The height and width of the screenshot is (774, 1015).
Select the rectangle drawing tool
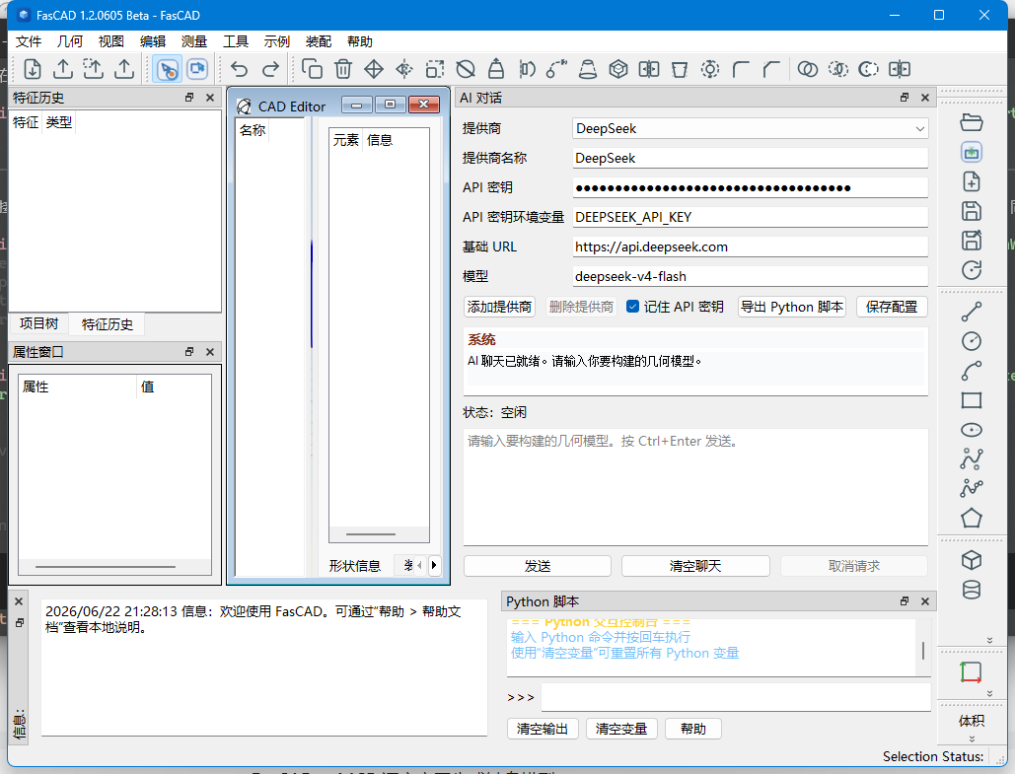pos(971,400)
